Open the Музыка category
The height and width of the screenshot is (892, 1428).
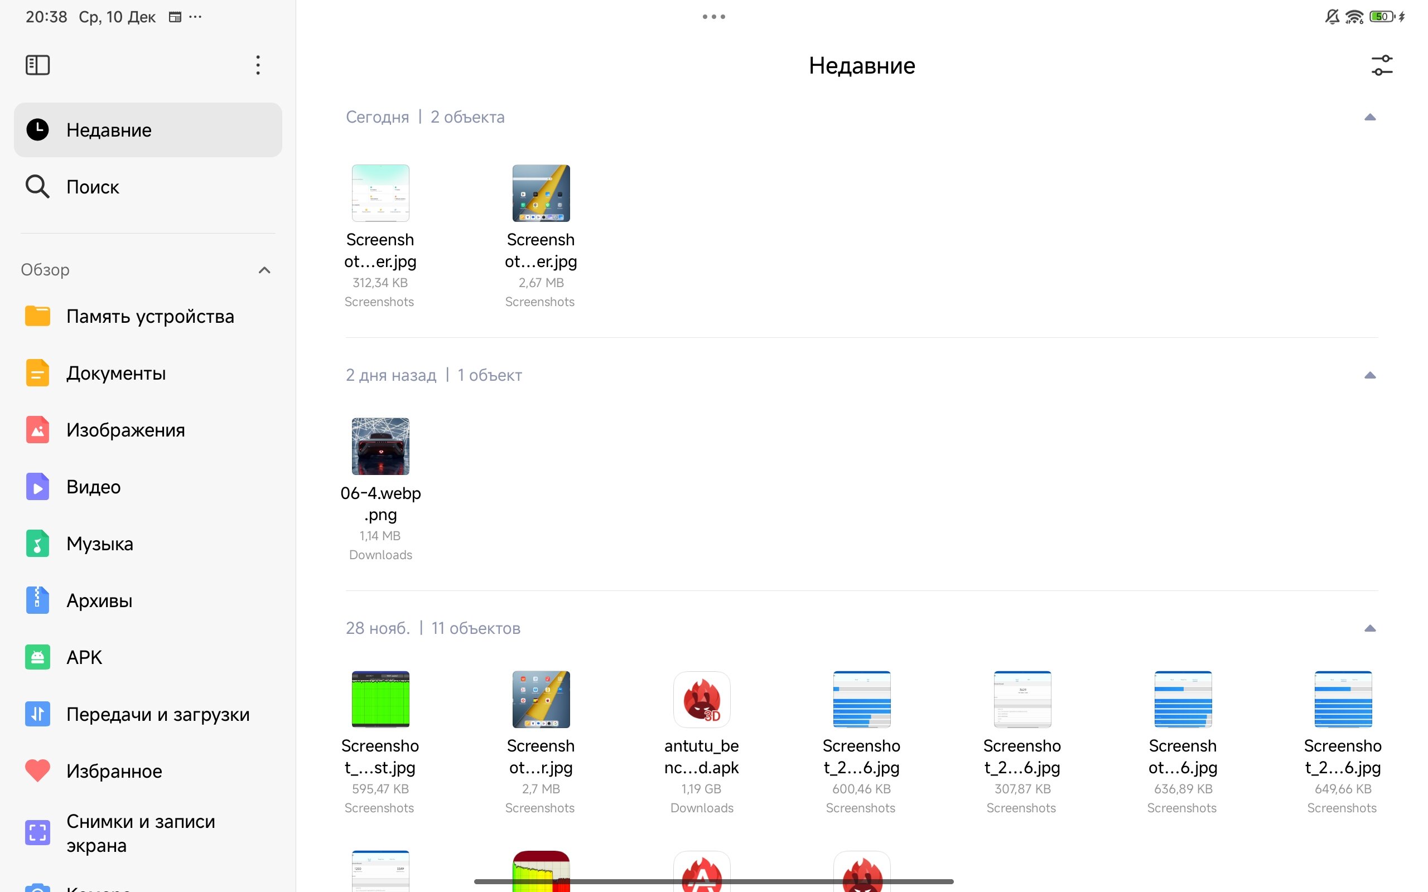99,544
